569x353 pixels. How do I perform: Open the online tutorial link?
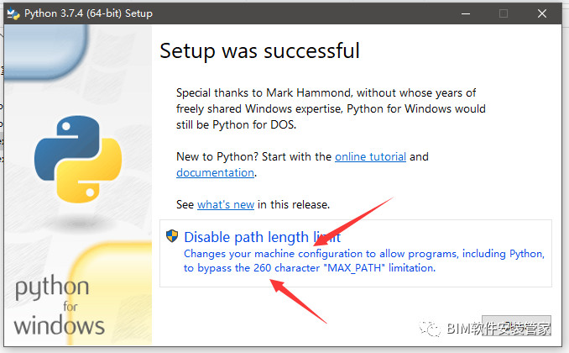pos(370,156)
